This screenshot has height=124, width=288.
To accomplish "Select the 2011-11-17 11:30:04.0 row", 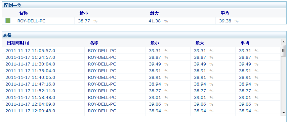I will click(141, 64).
